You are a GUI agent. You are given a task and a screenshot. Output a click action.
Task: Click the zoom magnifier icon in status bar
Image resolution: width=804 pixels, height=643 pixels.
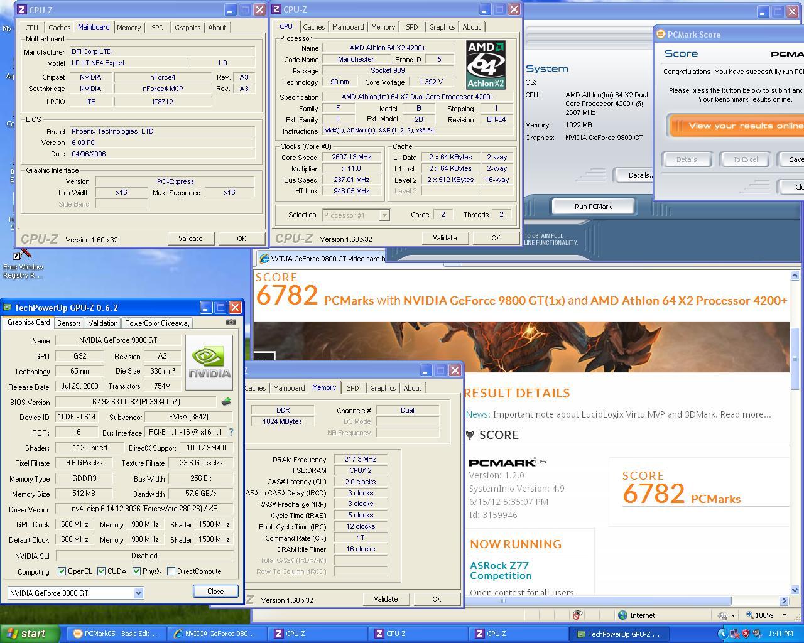pyautogui.click(x=750, y=615)
